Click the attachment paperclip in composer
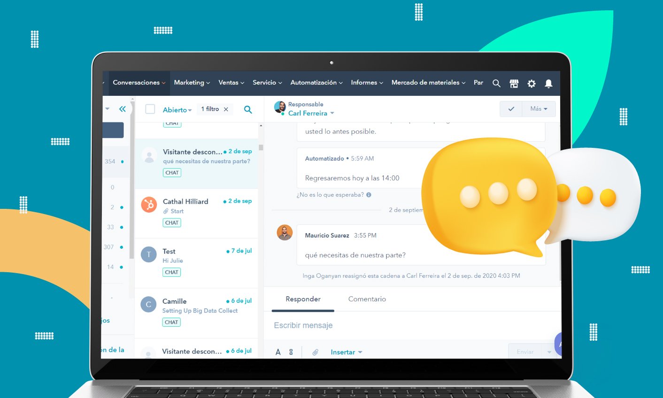The height and width of the screenshot is (398, 663). [x=316, y=352]
